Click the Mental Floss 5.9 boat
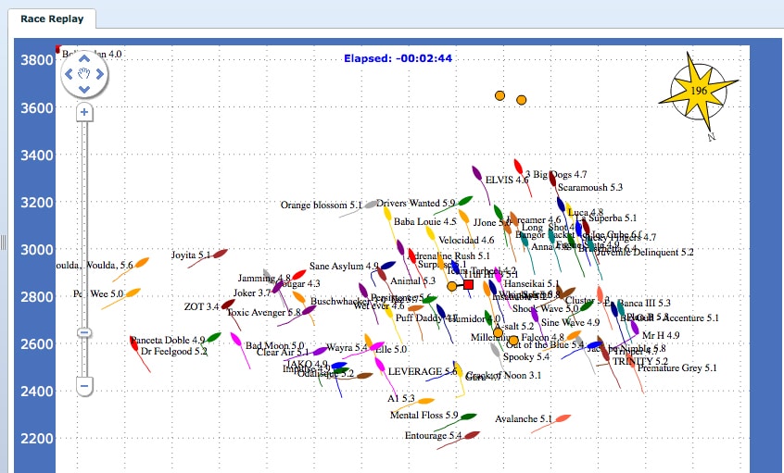This screenshot has height=473, width=784. tap(469, 417)
